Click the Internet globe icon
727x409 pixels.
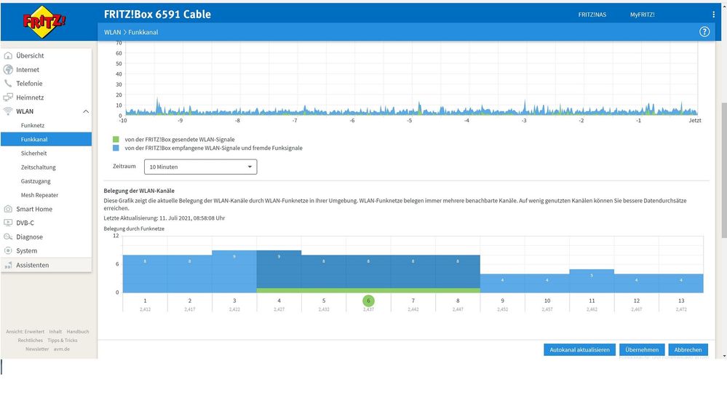tap(9, 70)
